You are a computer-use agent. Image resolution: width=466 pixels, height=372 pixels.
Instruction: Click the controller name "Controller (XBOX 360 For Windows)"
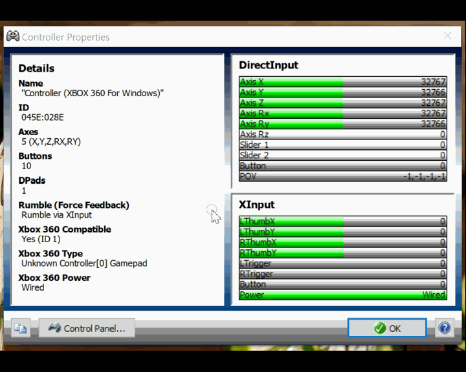(93, 93)
